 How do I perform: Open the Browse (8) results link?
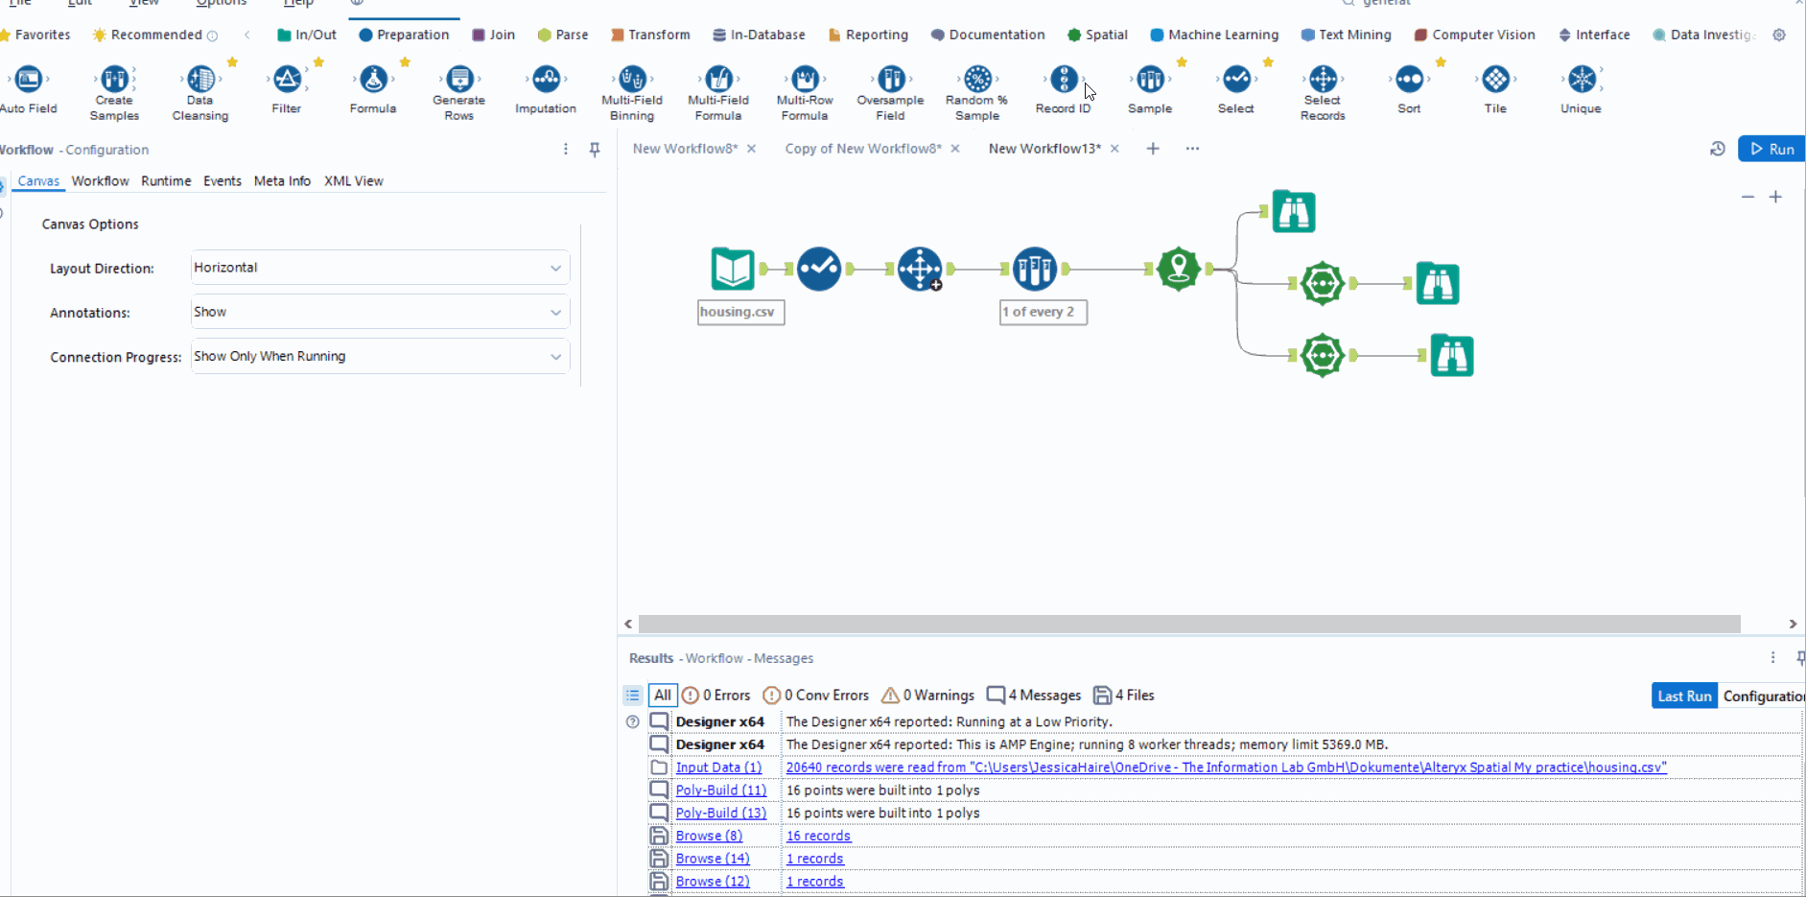pos(709,836)
